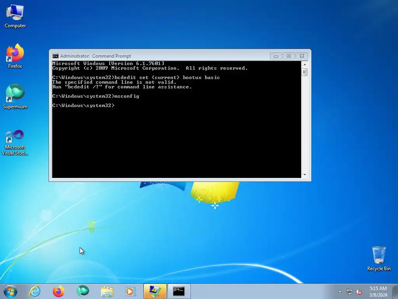398x299 pixels.
Task: Select the Recycle Bin icon
Action: (x=379, y=259)
